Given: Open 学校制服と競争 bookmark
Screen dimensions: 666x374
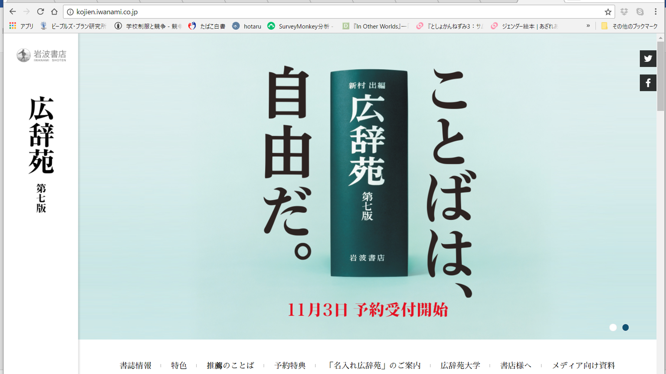Looking at the screenshot, I should pyautogui.click(x=148, y=26).
